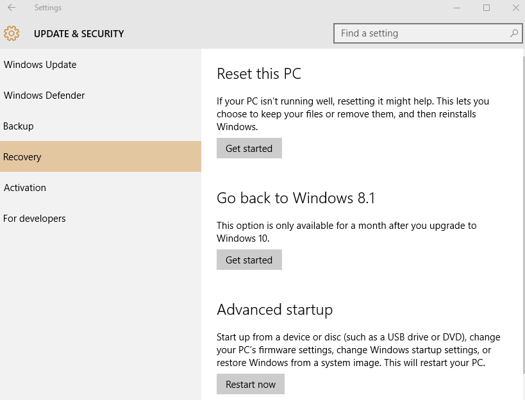This screenshot has width=525, height=400.
Task: Click the vertical scrollbar on the right
Action: [x=524, y=214]
